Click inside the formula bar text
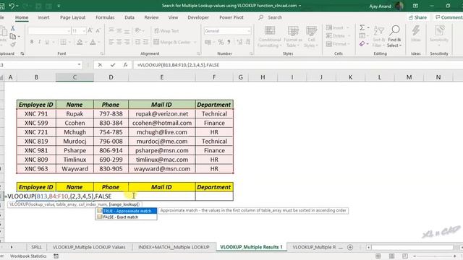The width and height of the screenshot is (463, 260). point(178,65)
